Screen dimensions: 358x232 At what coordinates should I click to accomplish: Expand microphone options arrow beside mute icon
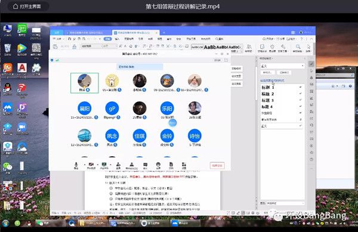(85, 165)
